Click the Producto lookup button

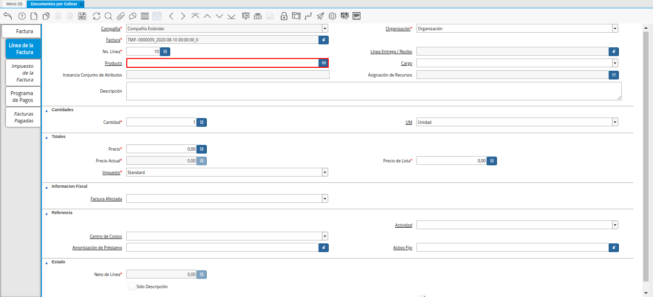(x=323, y=63)
